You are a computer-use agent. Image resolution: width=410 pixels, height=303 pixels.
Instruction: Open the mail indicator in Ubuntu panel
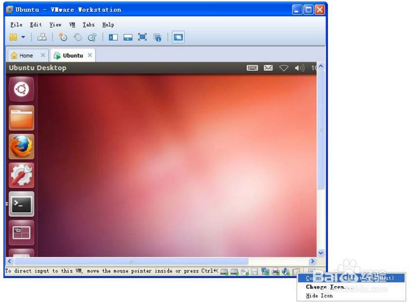(268, 68)
